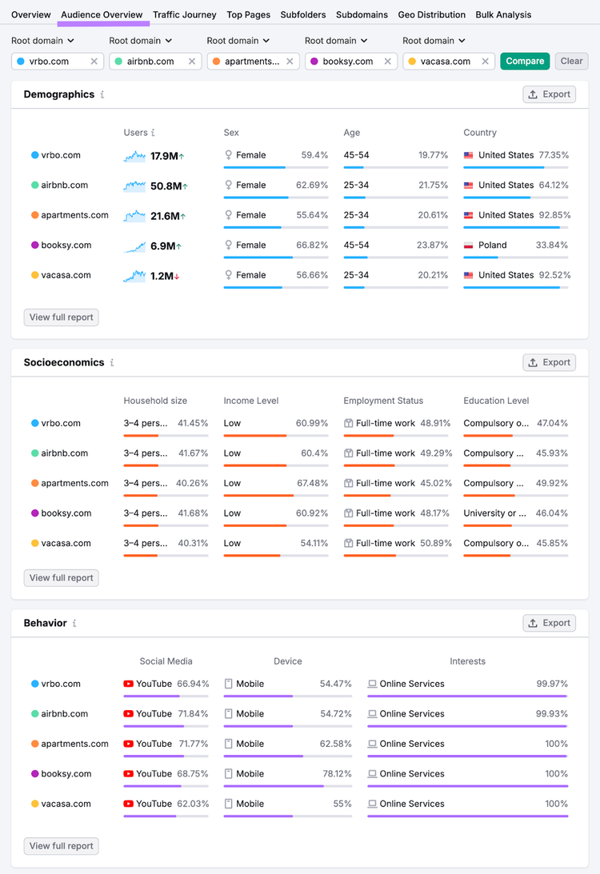Click US flag in vrbo.com country cell
The image size is (600, 874).
(469, 155)
